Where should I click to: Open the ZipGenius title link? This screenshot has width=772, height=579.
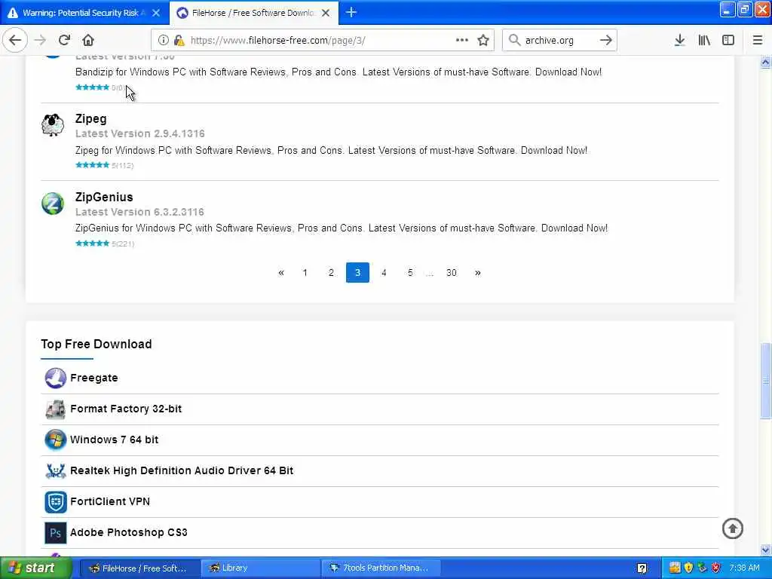point(104,197)
